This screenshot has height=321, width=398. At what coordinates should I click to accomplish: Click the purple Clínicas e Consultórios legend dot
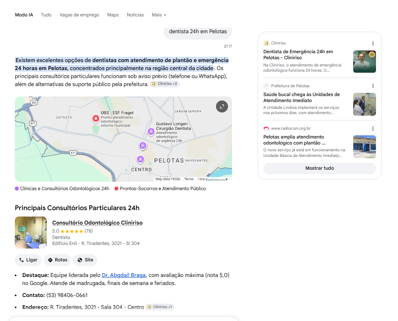click(17, 189)
